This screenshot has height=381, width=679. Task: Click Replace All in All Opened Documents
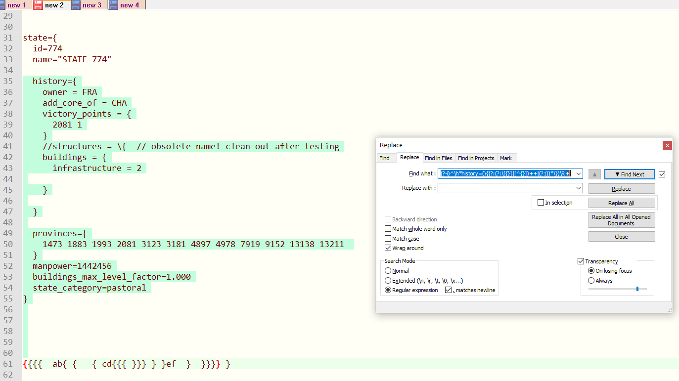tap(622, 220)
